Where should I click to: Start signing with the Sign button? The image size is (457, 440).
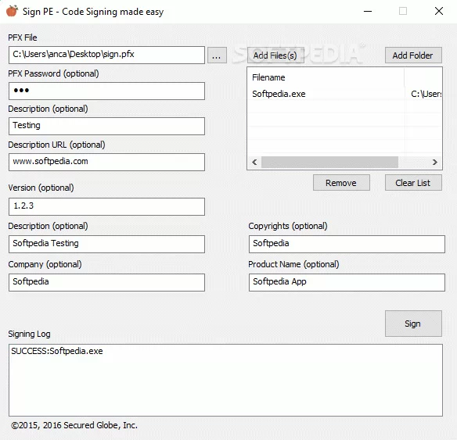413,324
